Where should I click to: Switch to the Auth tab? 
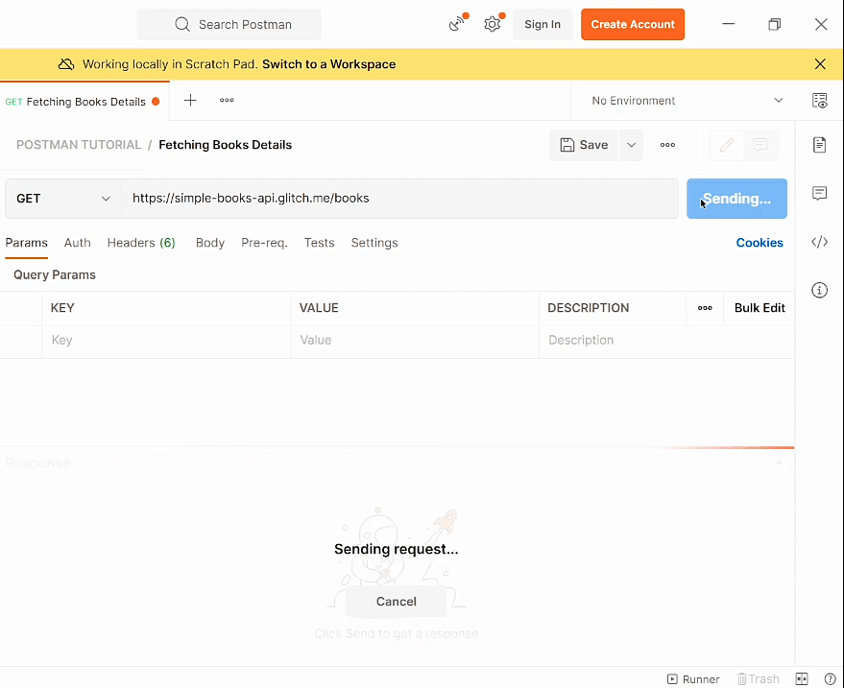click(x=78, y=243)
